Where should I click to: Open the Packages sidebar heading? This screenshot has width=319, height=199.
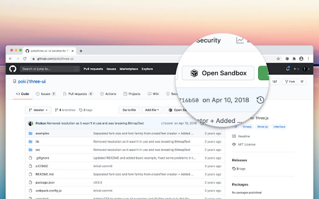tap(240, 184)
